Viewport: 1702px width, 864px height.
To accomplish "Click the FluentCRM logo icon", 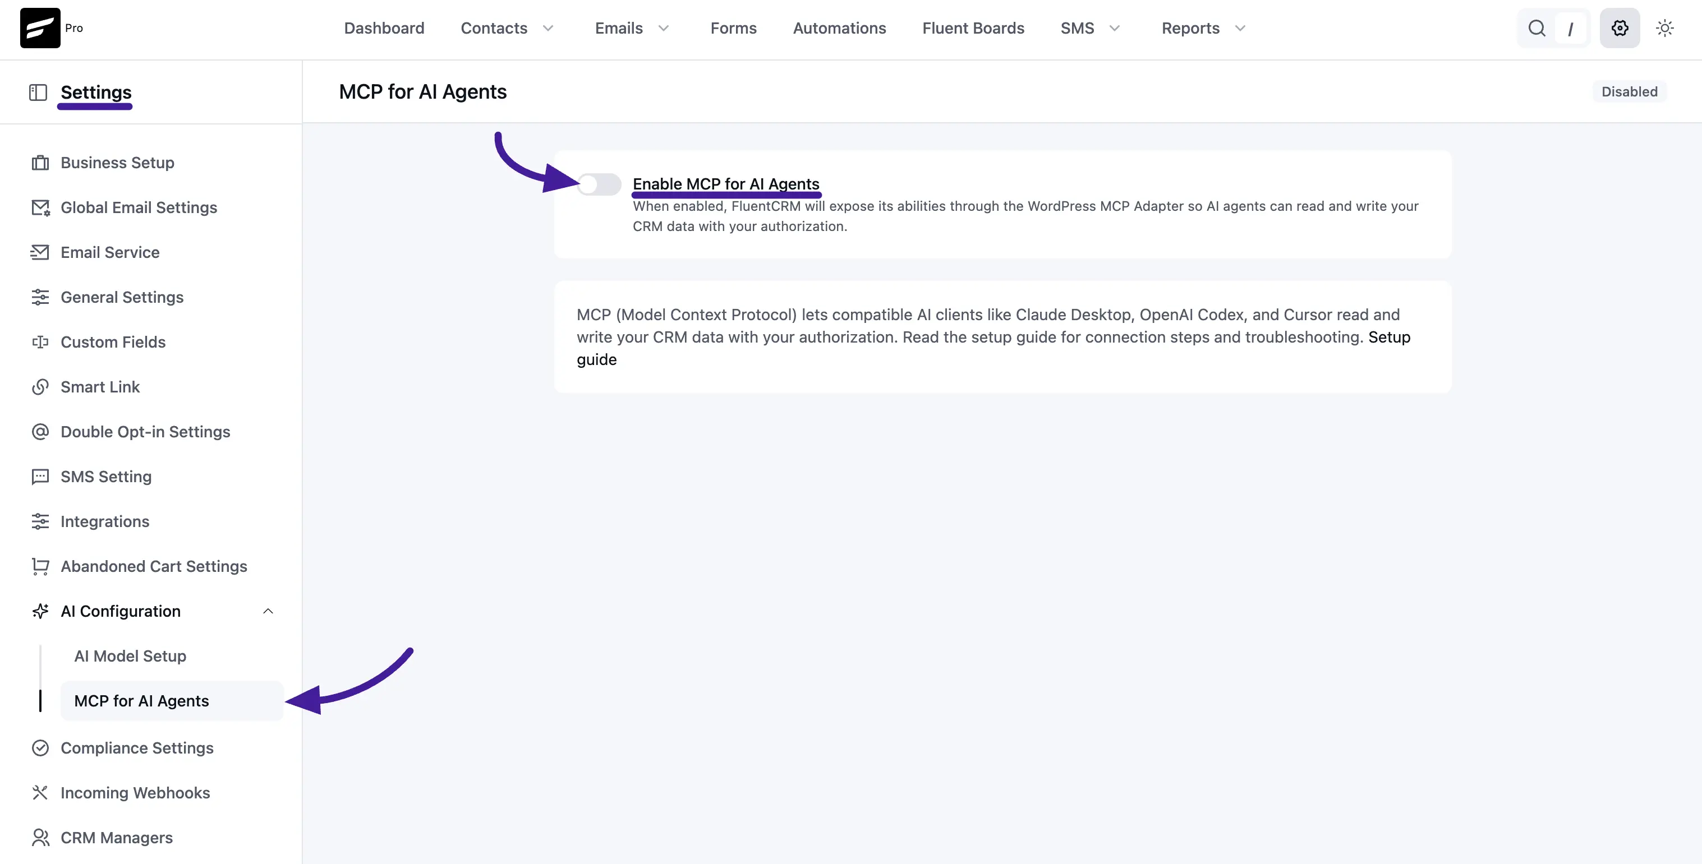I will click(40, 27).
